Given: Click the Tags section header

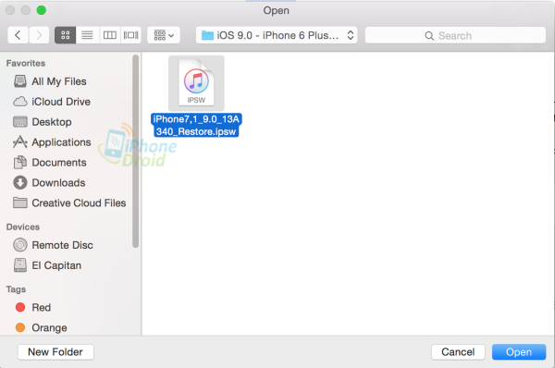Looking at the screenshot, I should tap(16, 289).
